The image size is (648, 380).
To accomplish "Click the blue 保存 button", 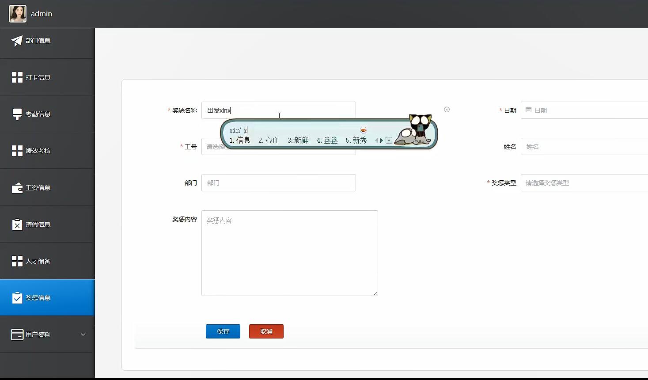I will click(223, 331).
